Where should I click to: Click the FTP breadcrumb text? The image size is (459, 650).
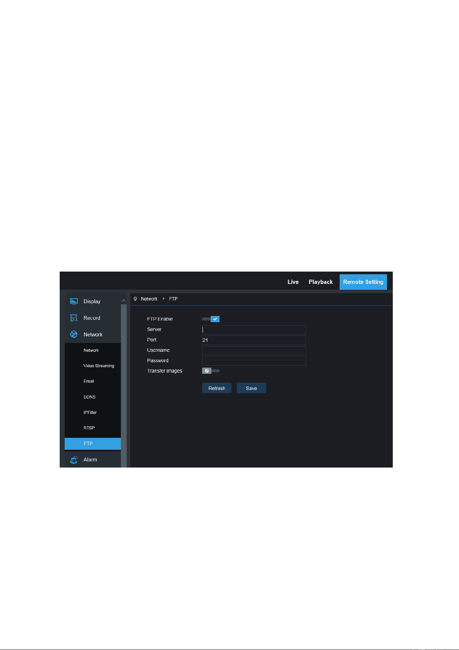pos(173,299)
